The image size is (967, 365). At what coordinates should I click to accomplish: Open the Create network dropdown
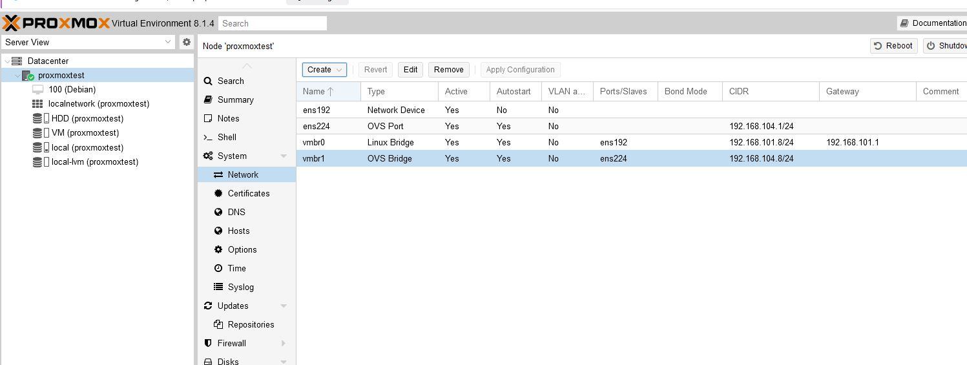(x=324, y=70)
